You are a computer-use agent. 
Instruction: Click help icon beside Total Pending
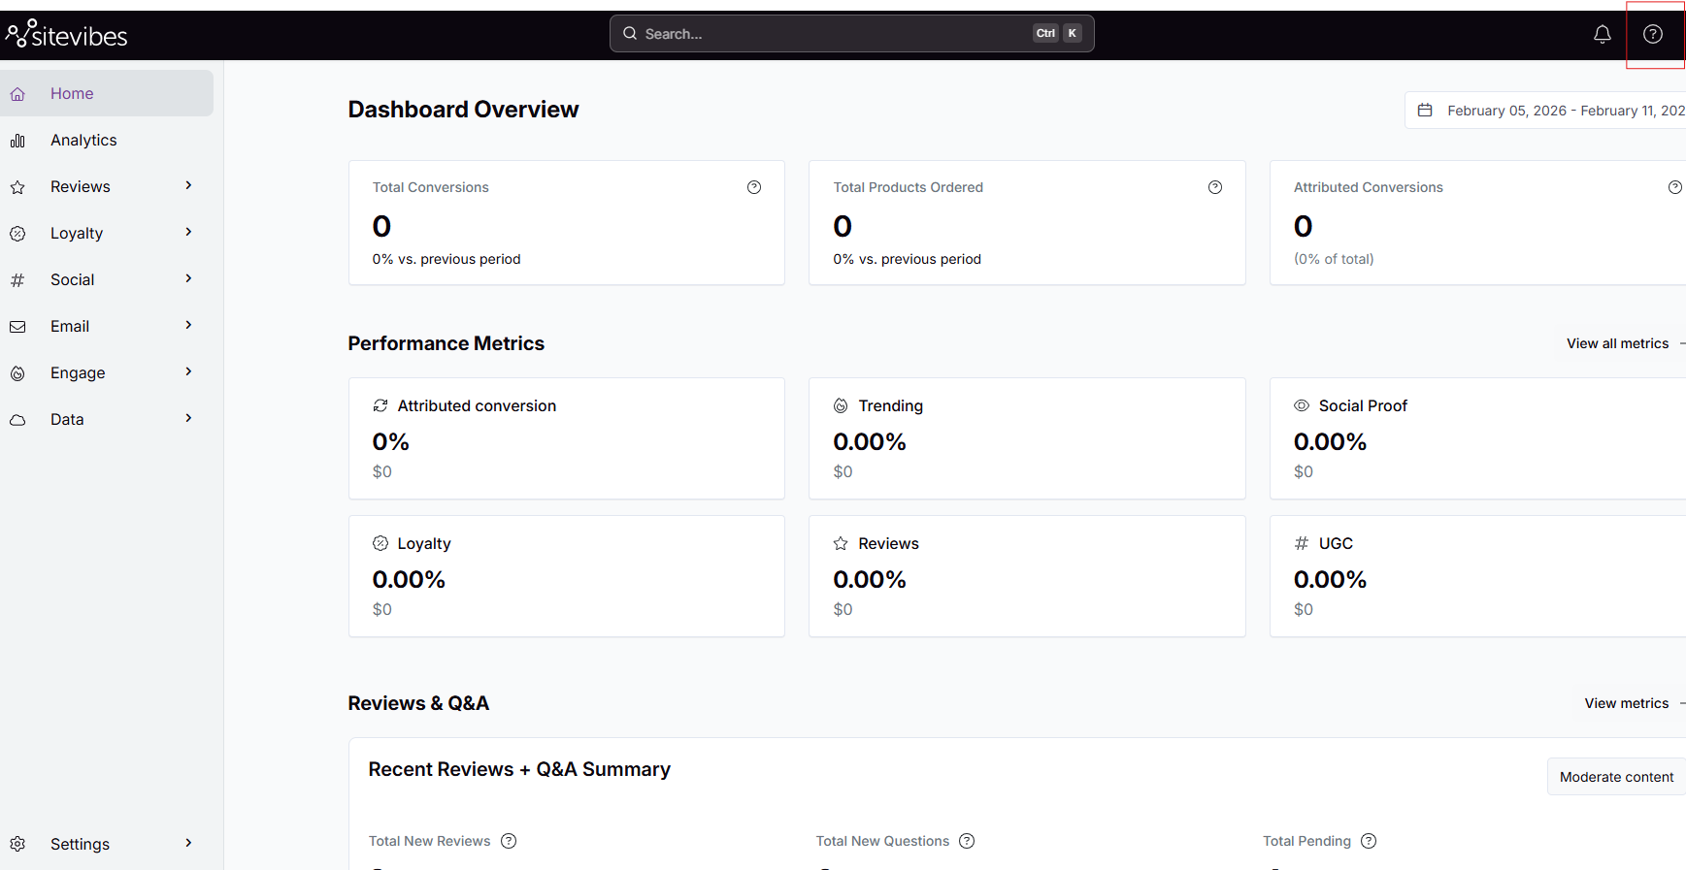coord(1369,841)
